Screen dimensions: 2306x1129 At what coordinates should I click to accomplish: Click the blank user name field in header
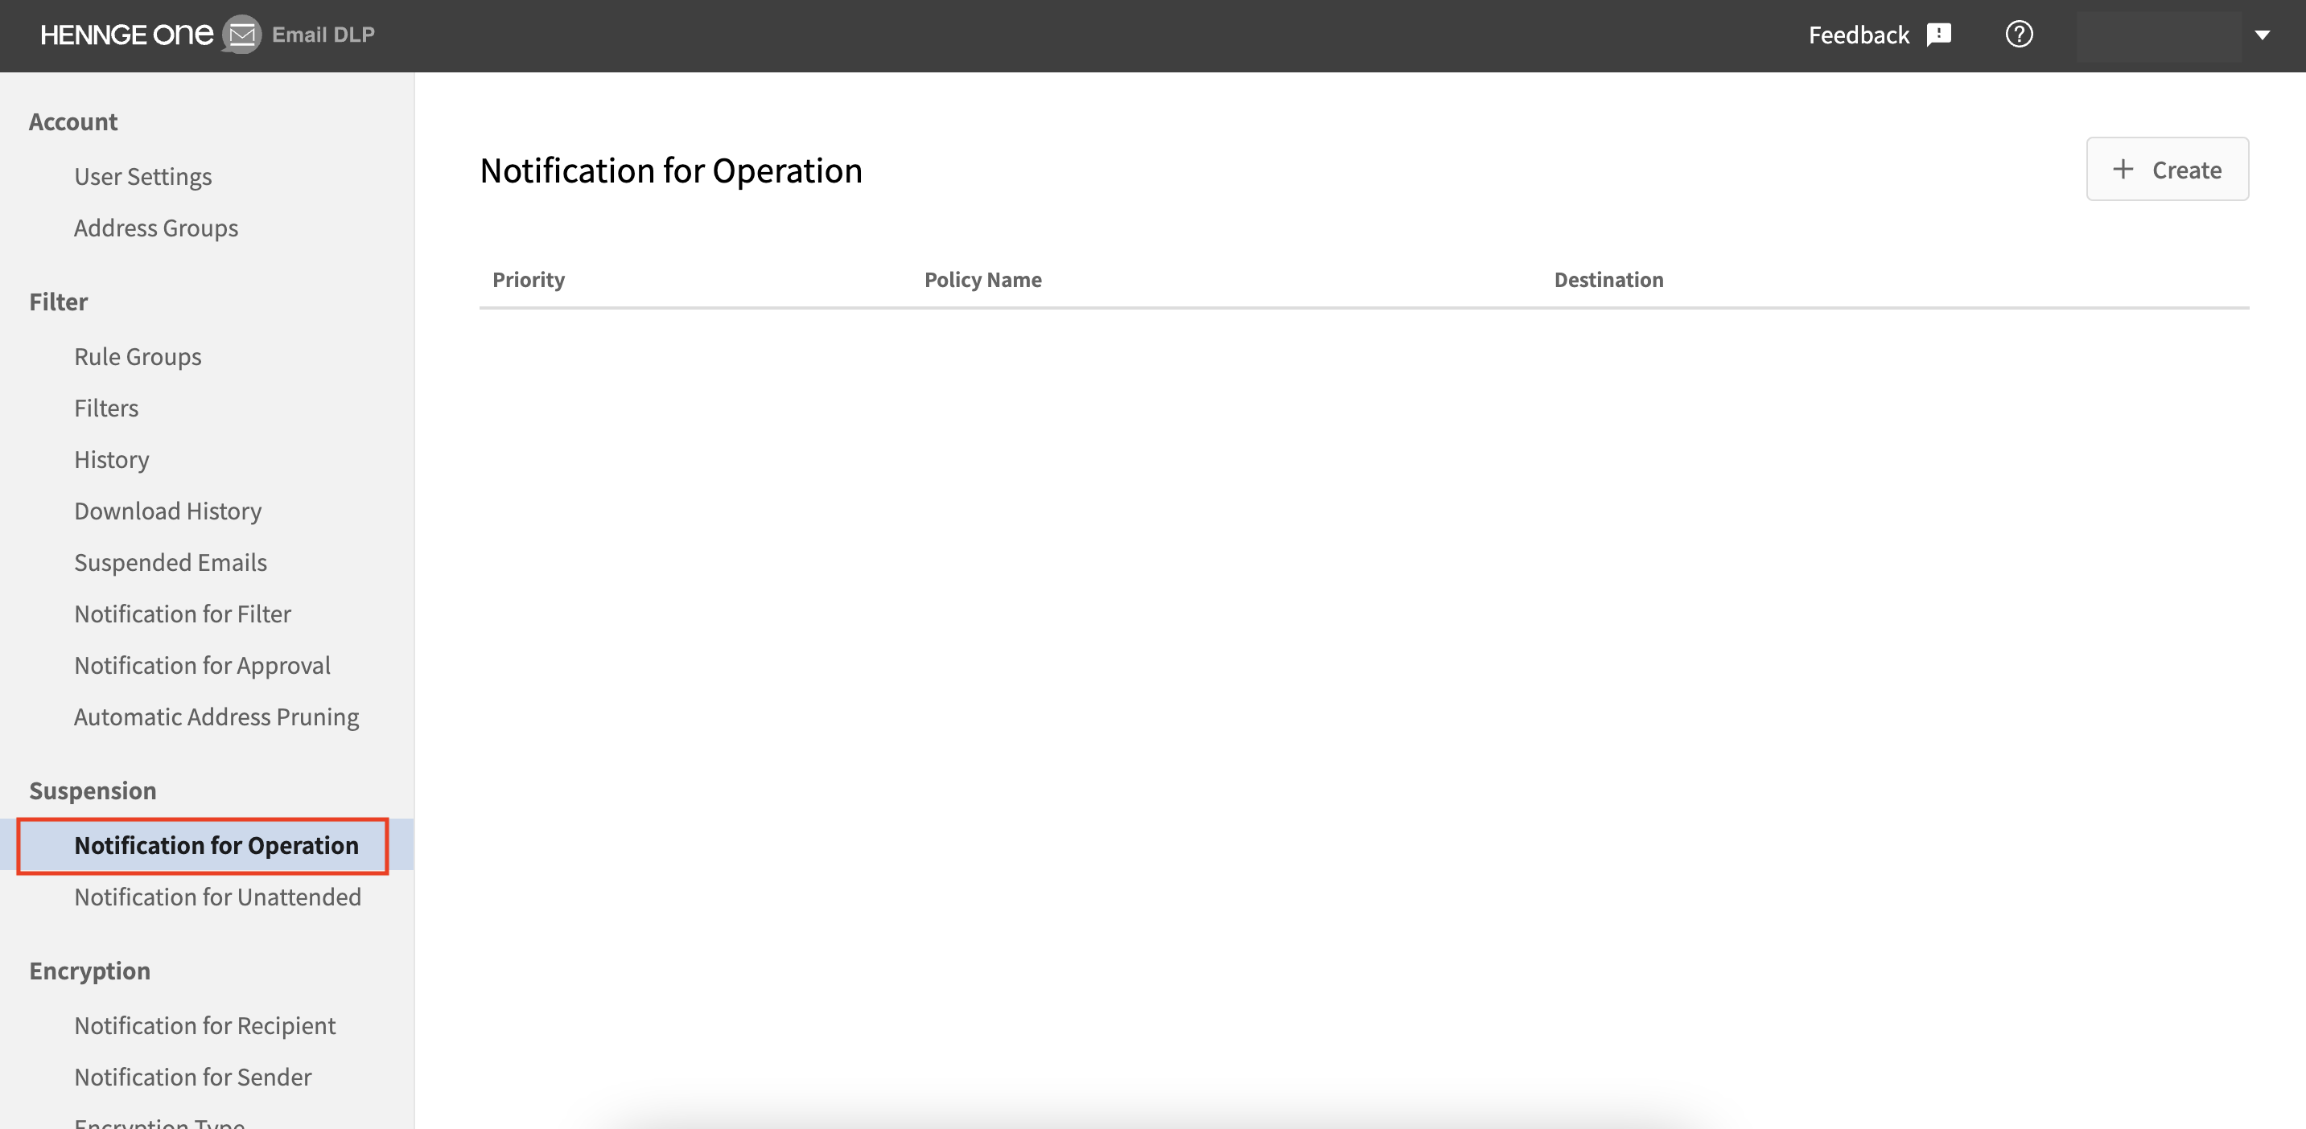(2158, 36)
